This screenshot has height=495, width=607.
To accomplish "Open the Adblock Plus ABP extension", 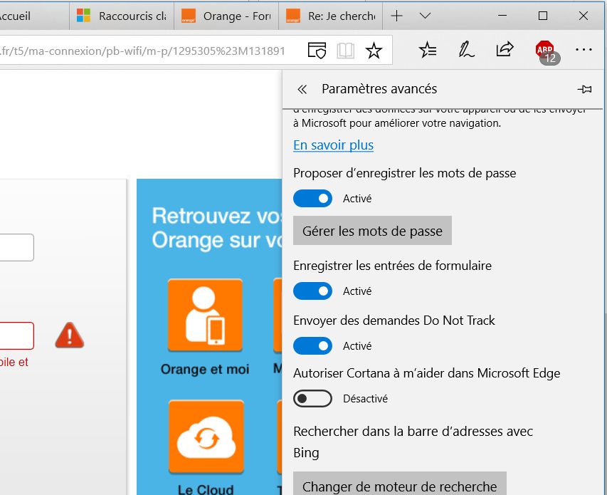I will pyautogui.click(x=545, y=51).
